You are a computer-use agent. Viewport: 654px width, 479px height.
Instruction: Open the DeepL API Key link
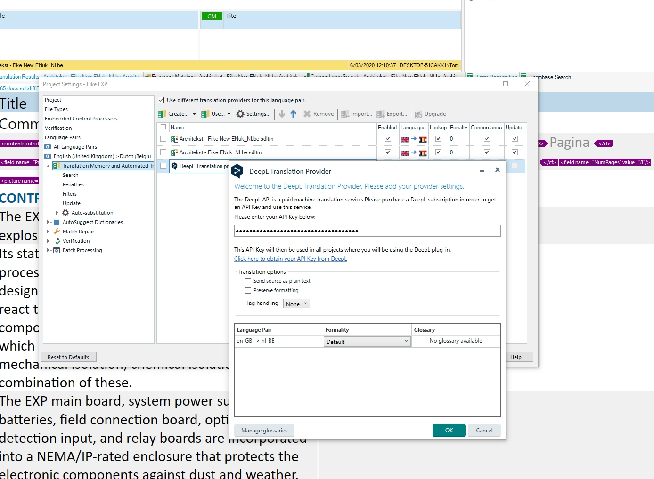click(291, 258)
